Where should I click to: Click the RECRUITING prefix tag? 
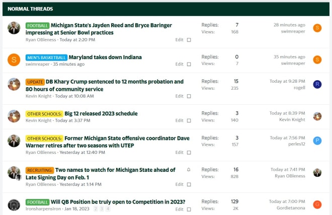tap(40, 170)
